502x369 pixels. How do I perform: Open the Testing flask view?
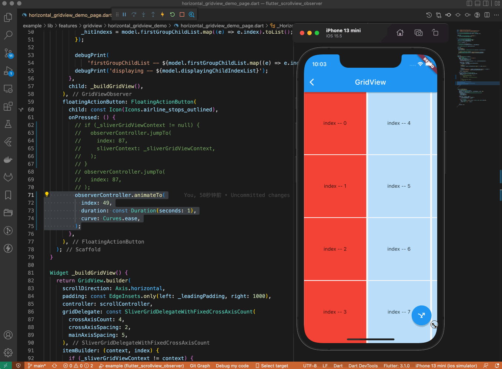tap(8, 124)
